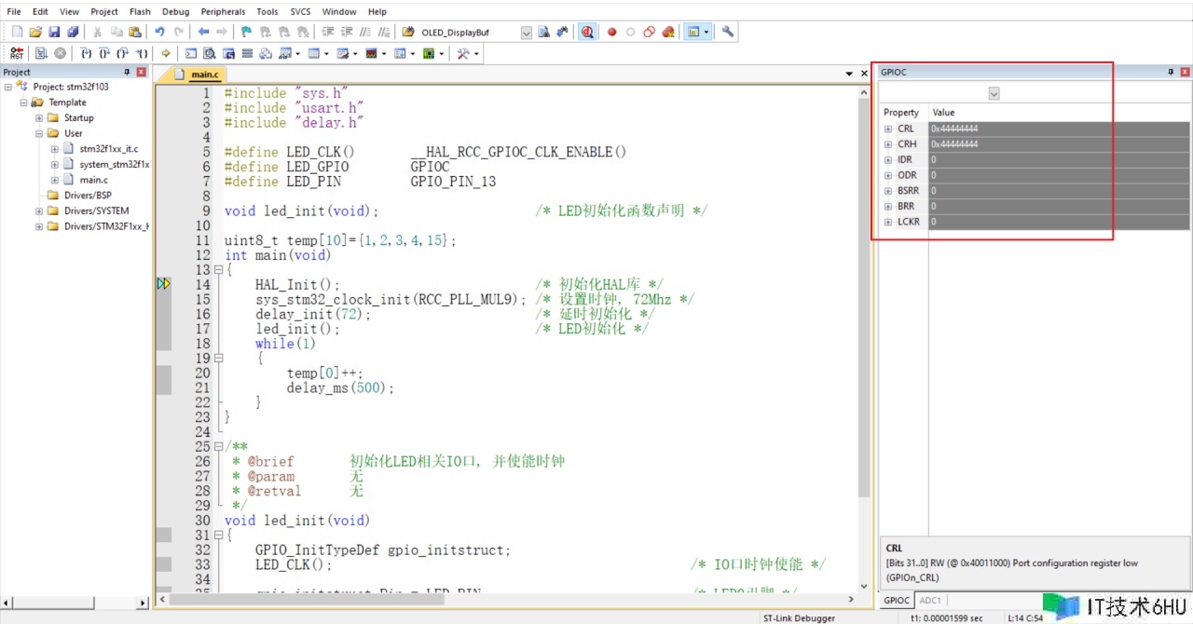This screenshot has height=624, width=1193.
Task: Toggle Start/Stop Debug Session icon
Action: [588, 33]
